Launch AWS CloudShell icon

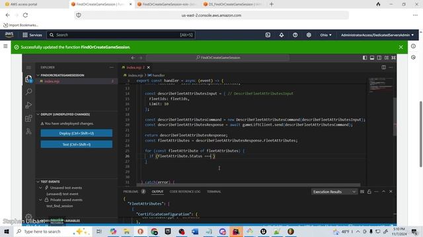pos(268,35)
